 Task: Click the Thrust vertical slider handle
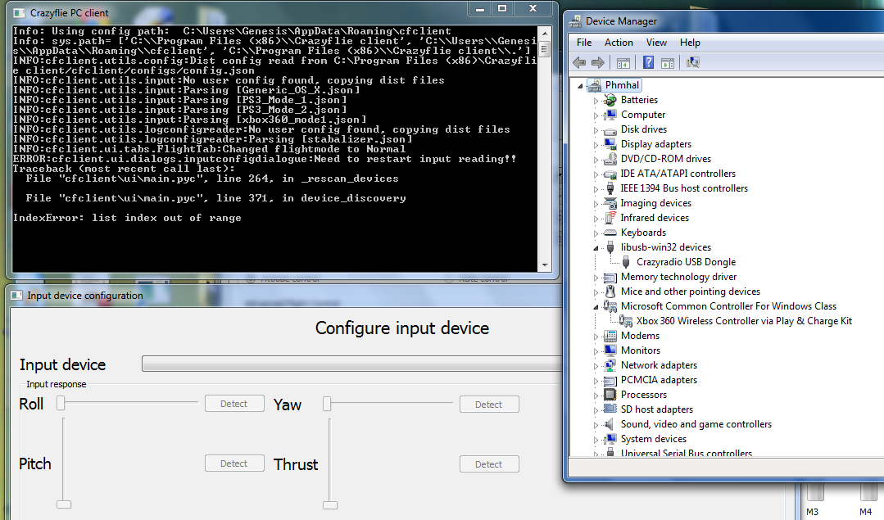tap(330, 505)
